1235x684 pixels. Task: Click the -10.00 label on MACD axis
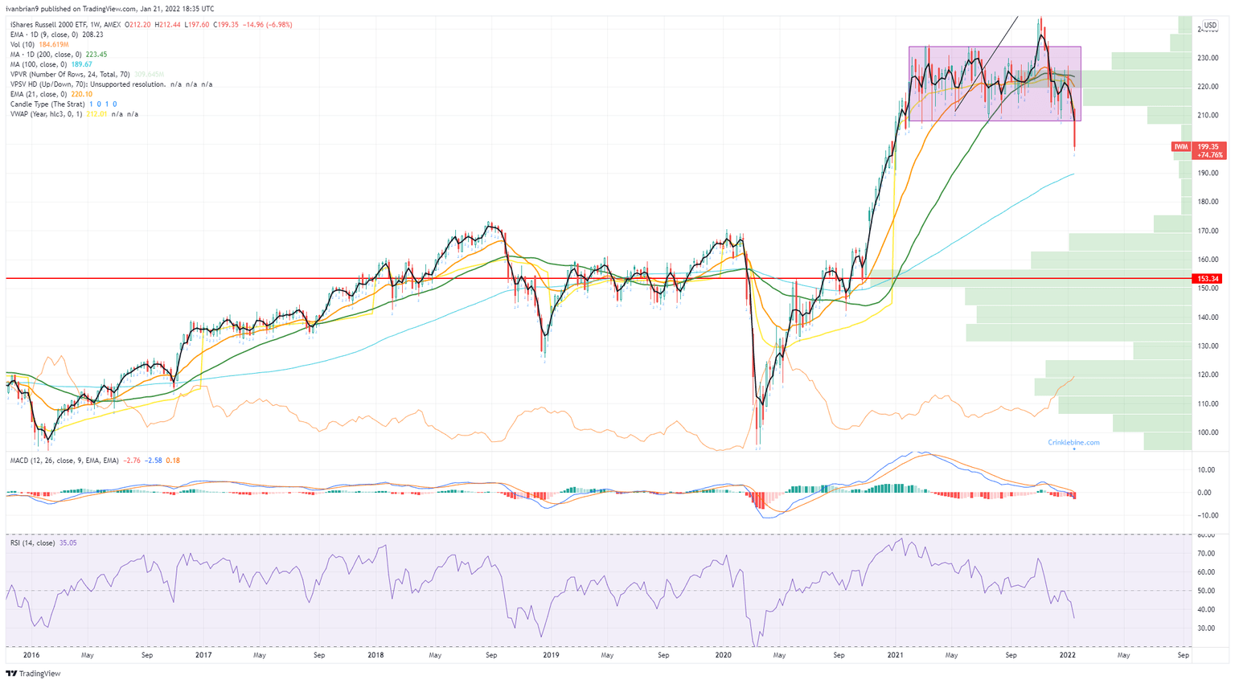pyautogui.click(x=1208, y=515)
